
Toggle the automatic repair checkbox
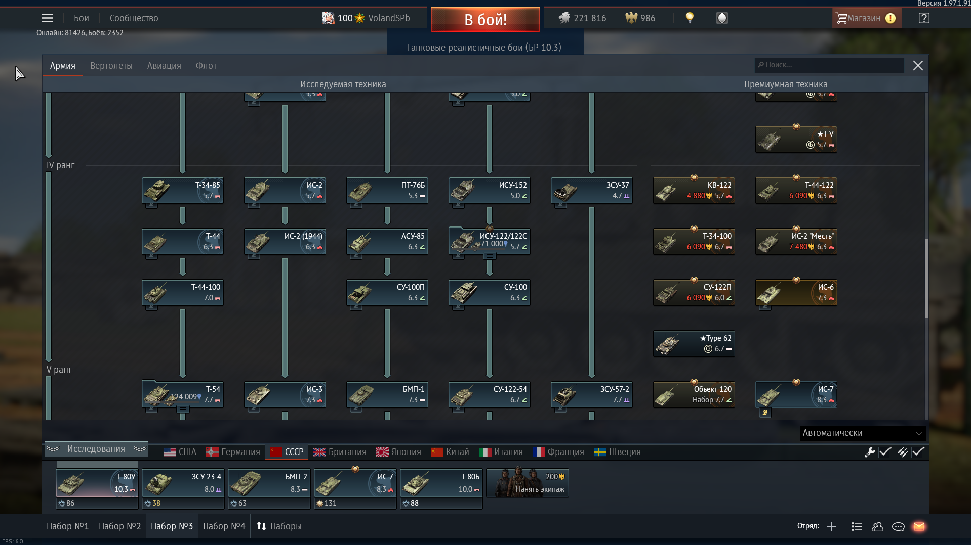click(885, 452)
